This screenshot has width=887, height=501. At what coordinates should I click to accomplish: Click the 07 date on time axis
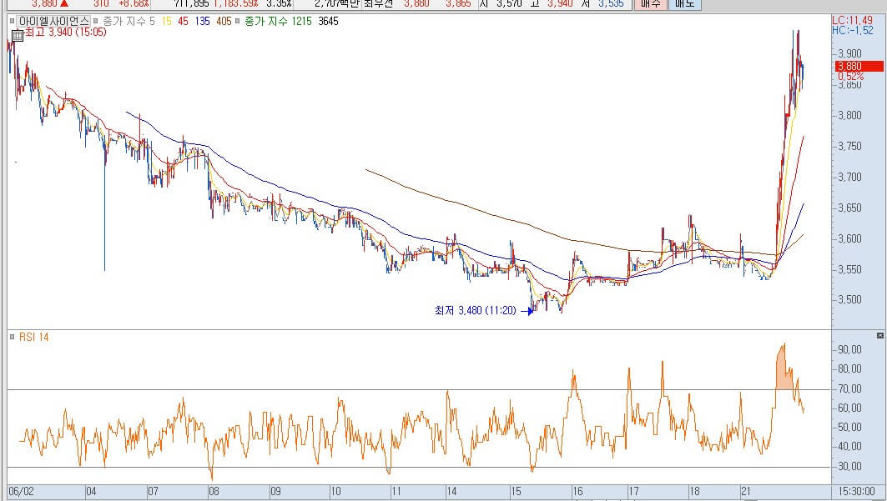153,491
